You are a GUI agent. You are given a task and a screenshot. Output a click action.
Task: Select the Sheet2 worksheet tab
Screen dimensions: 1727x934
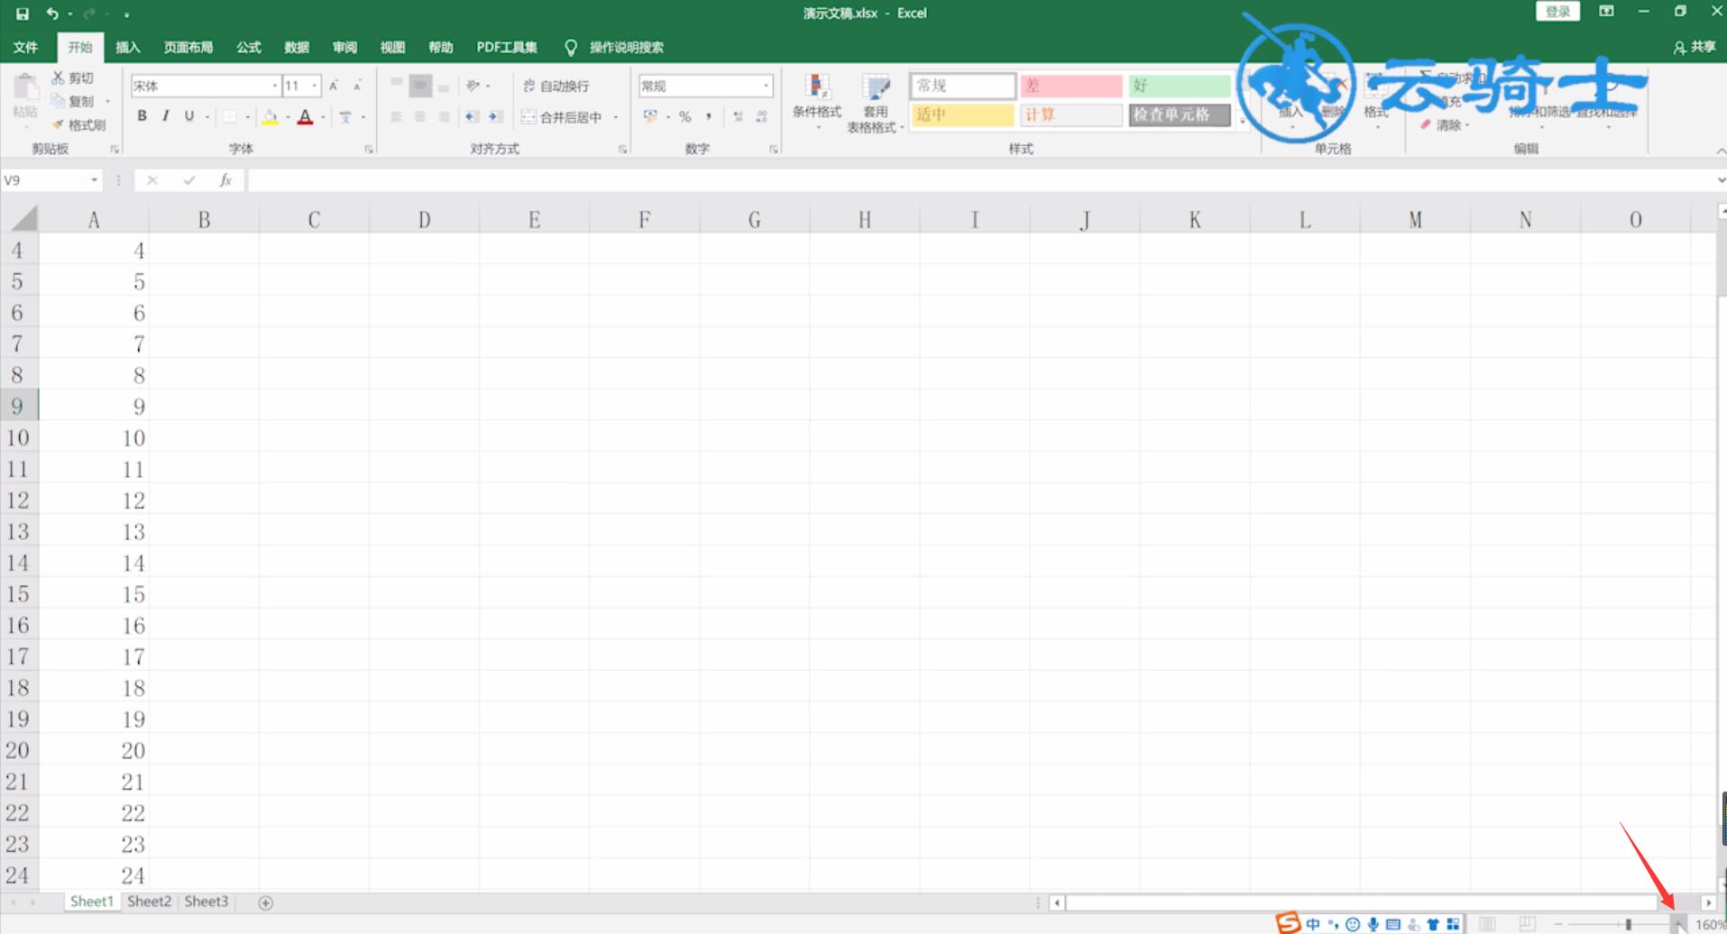click(149, 901)
